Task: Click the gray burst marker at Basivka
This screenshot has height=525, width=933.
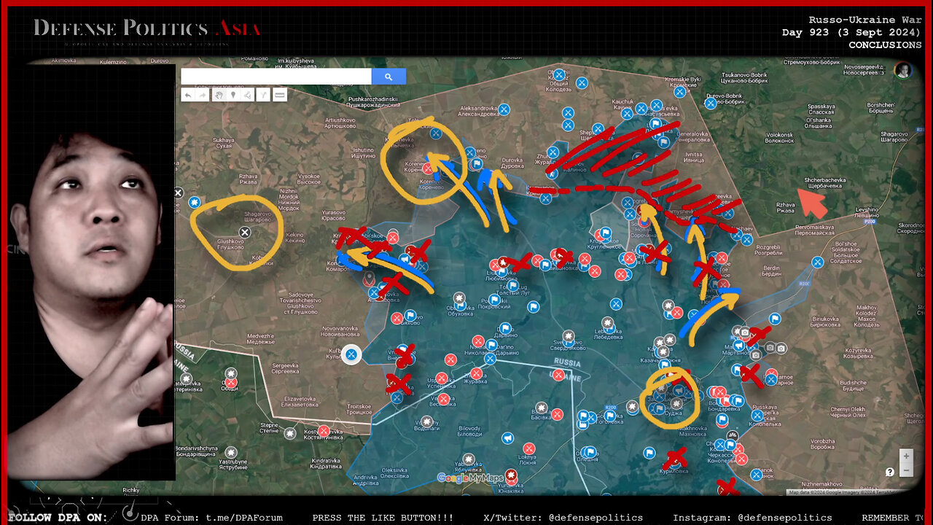Action: 541,408
